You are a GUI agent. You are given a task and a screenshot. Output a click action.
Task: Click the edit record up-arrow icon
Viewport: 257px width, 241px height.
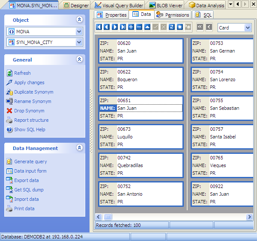(147, 27)
